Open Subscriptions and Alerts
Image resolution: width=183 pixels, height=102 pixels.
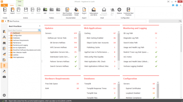[94, 12]
